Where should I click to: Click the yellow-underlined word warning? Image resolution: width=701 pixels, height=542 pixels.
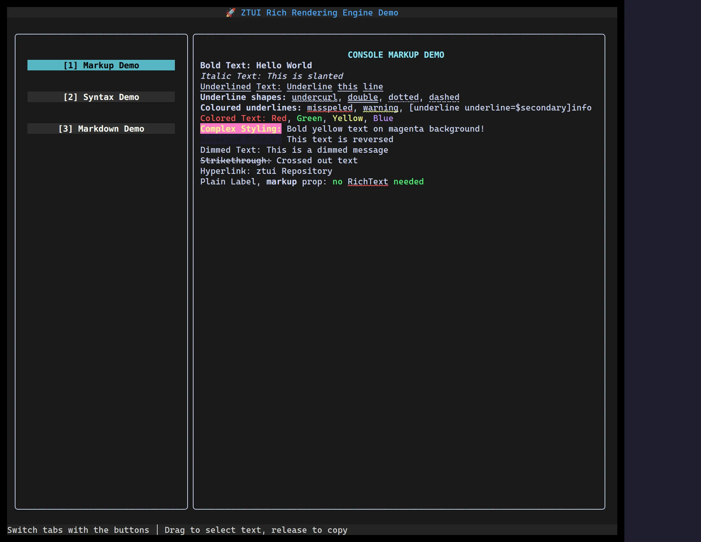coord(381,108)
